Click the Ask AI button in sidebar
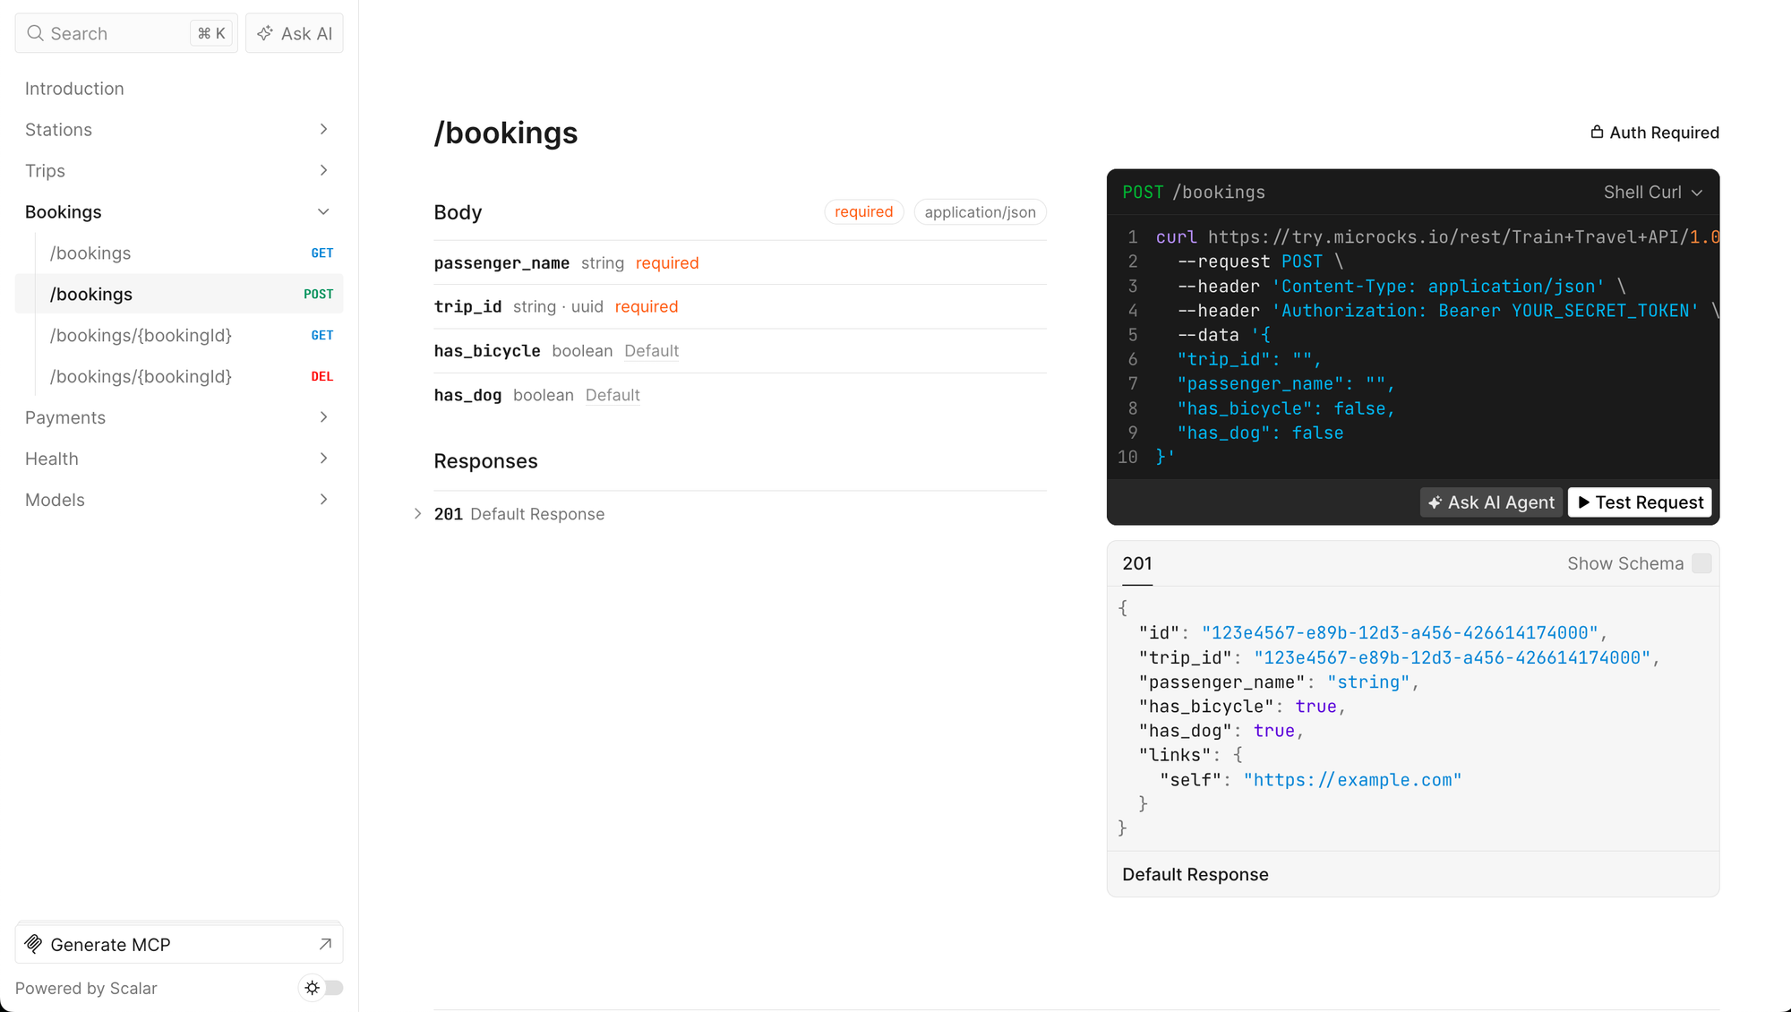This screenshot has width=1791, height=1012. pyautogui.click(x=295, y=33)
